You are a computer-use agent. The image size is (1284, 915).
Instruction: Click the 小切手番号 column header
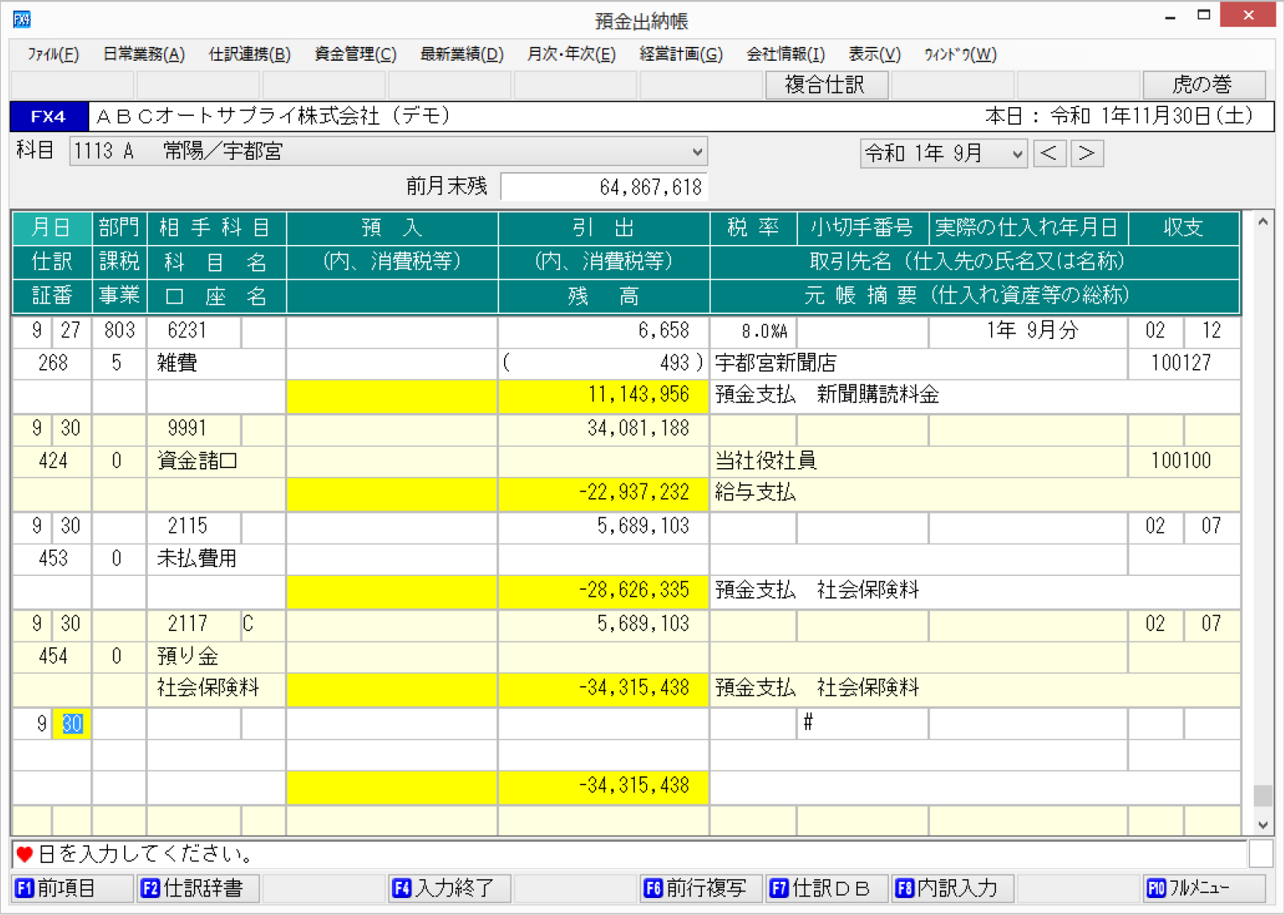click(x=862, y=228)
